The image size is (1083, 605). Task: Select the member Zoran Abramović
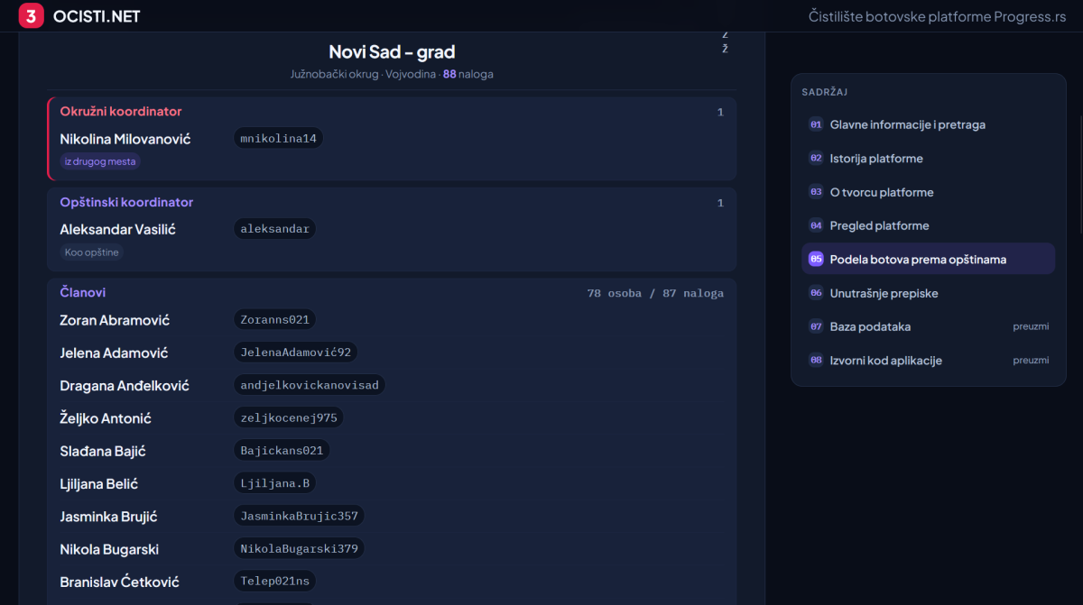[115, 320]
